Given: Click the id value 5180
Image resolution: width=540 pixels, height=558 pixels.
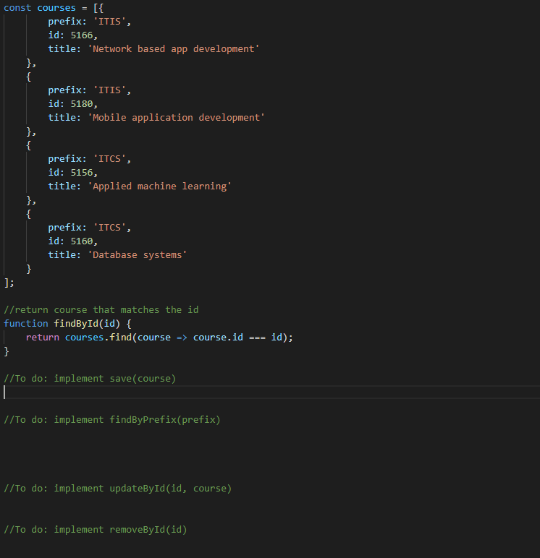Looking at the screenshot, I should click(82, 104).
